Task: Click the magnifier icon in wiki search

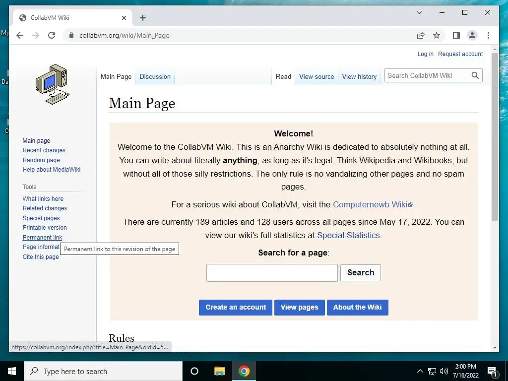Action: coord(475,75)
